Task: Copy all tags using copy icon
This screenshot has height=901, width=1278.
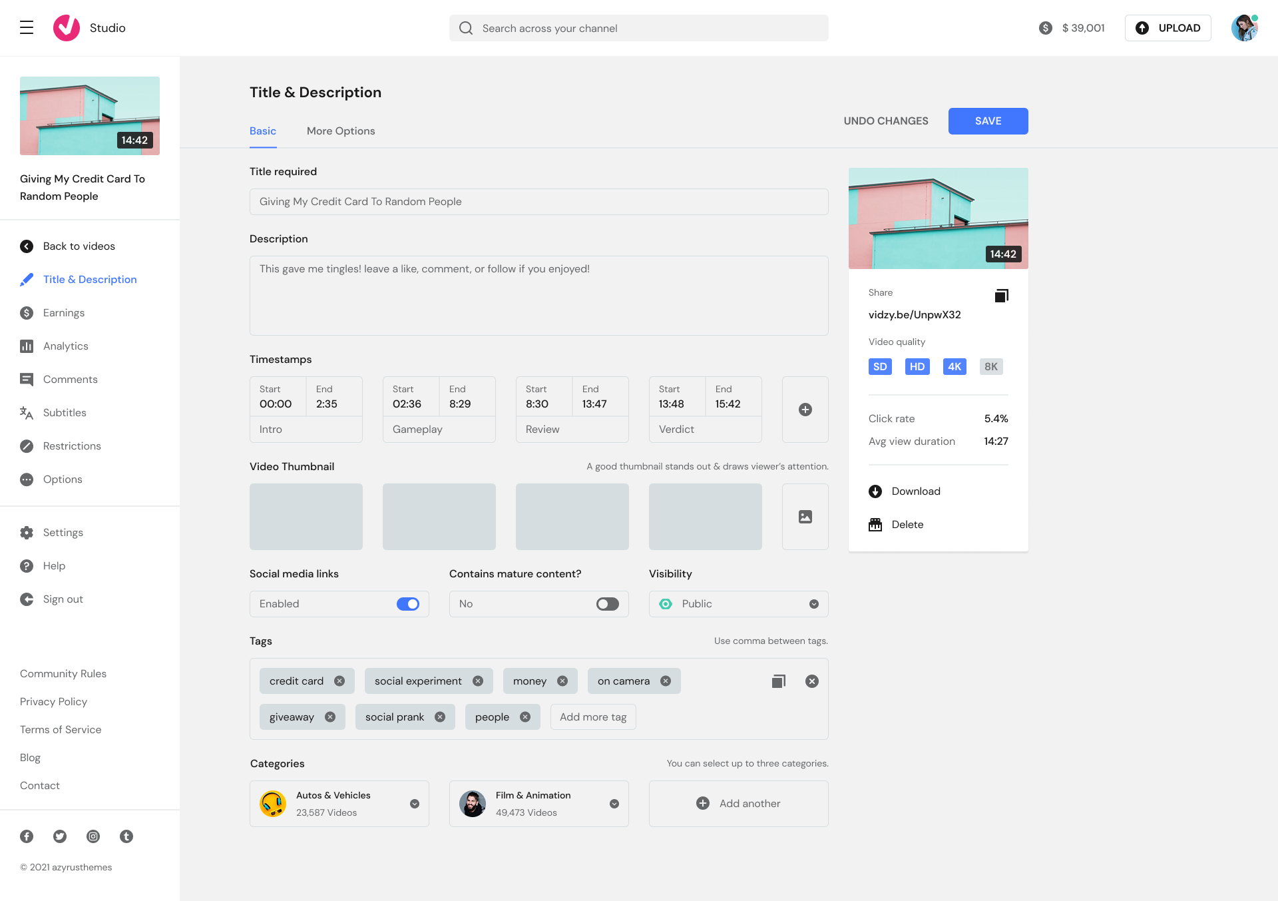Action: [x=778, y=681]
